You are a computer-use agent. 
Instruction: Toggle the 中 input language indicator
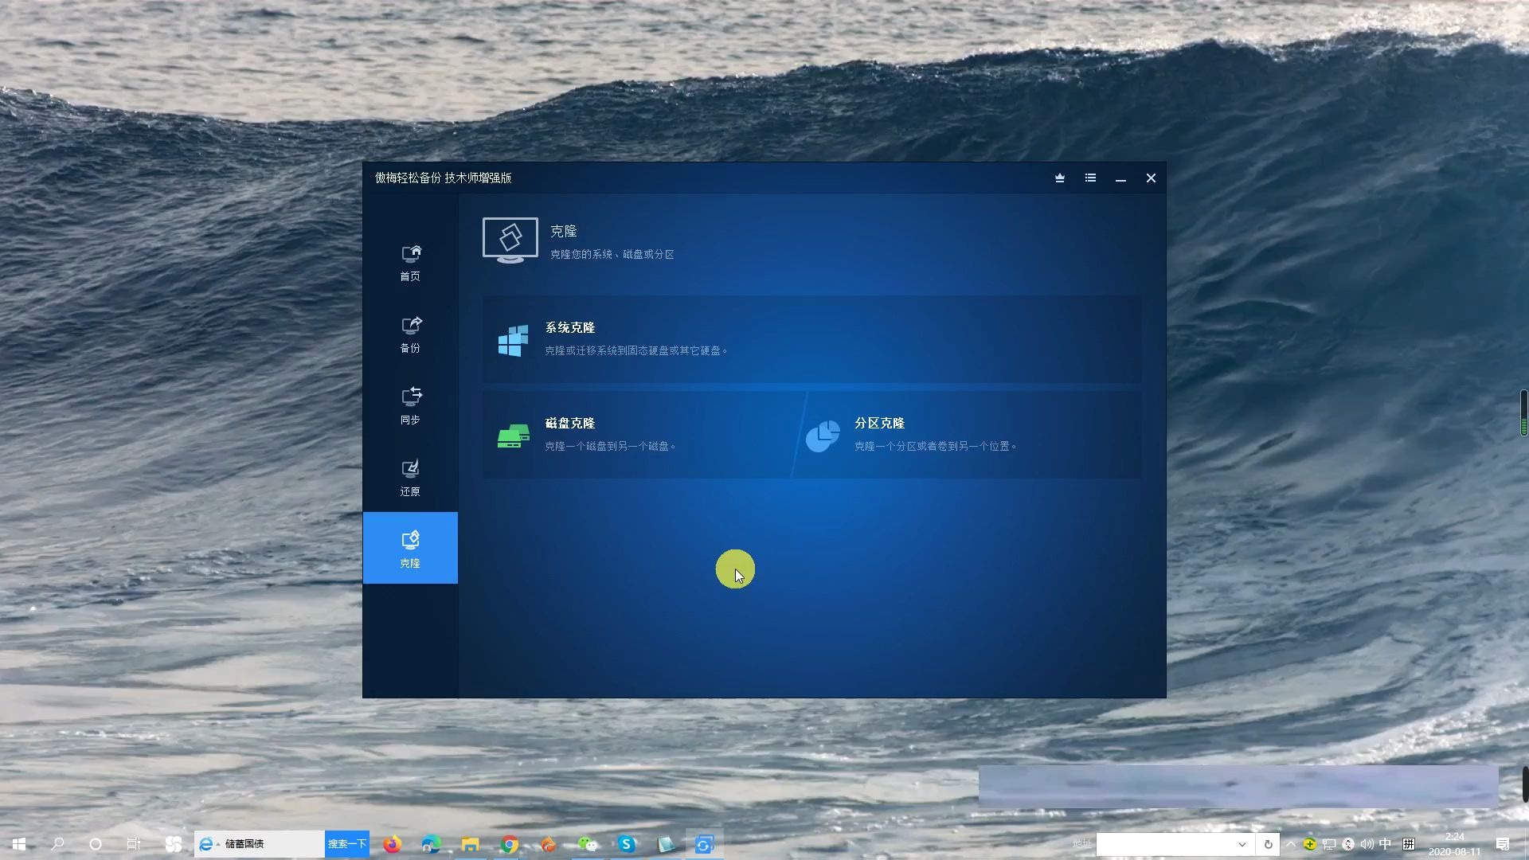click(1386, 844)
